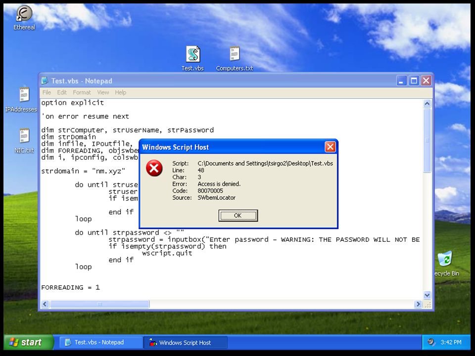The height and width of the screenshot is (356, 475).
Task: Switch to Test.vbs - Notepad taskbar button
Action: click(101, 342)
